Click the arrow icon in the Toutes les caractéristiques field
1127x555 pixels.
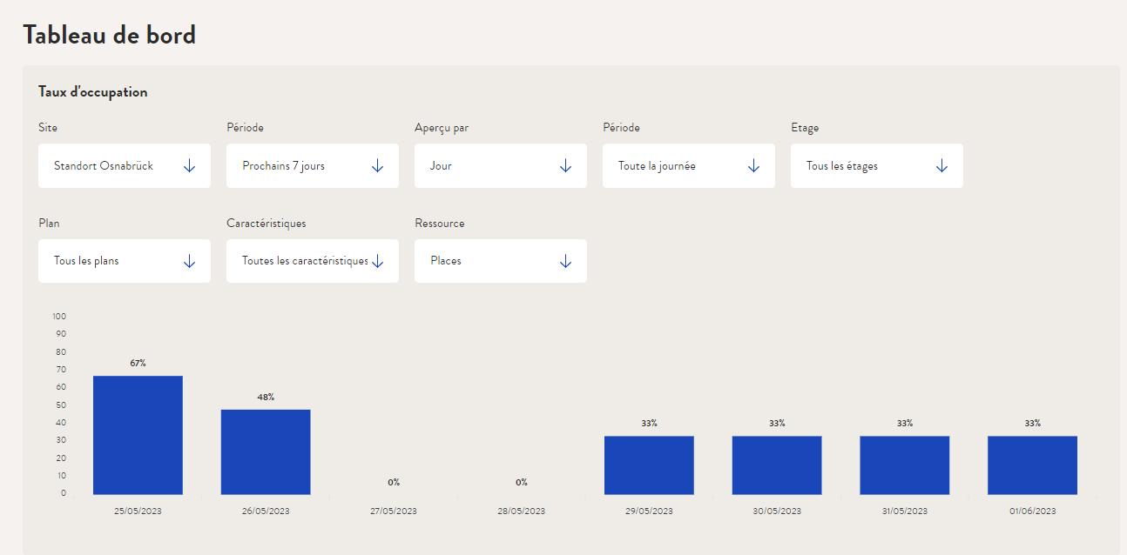[377, 262]
